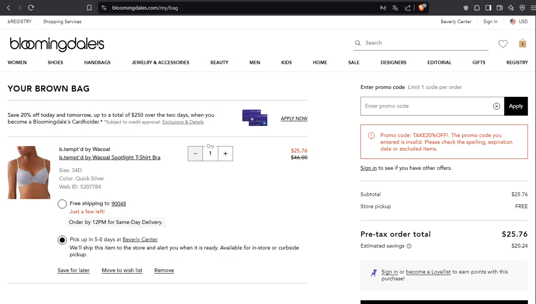The height and width of the screenshot is (304, 536).
Task: Open the REGISTRY menu
Action: pos(517,63)
